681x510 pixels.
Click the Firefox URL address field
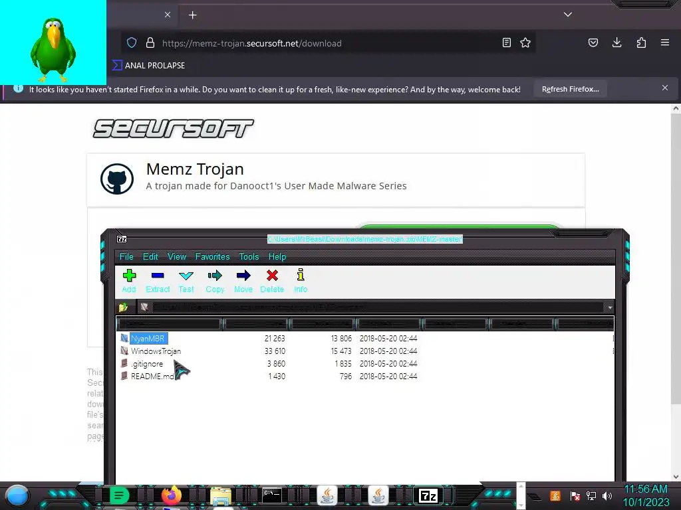(328, 43)
